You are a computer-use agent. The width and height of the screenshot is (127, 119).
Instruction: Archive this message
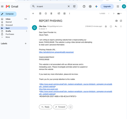(40, 13)
